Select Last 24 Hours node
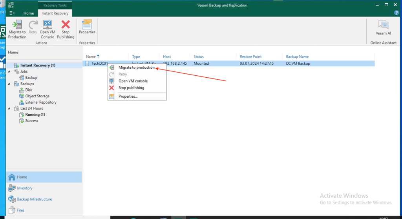Screen dimensions: 402x219 click(x=31, y=108)
